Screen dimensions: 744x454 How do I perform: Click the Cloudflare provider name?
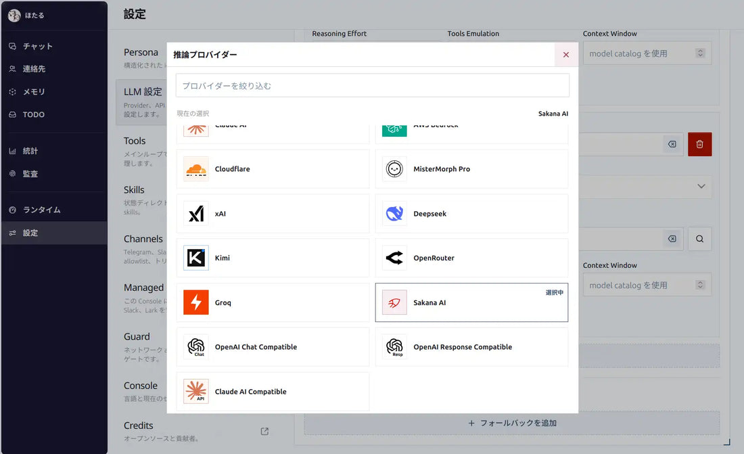point(233,169)
